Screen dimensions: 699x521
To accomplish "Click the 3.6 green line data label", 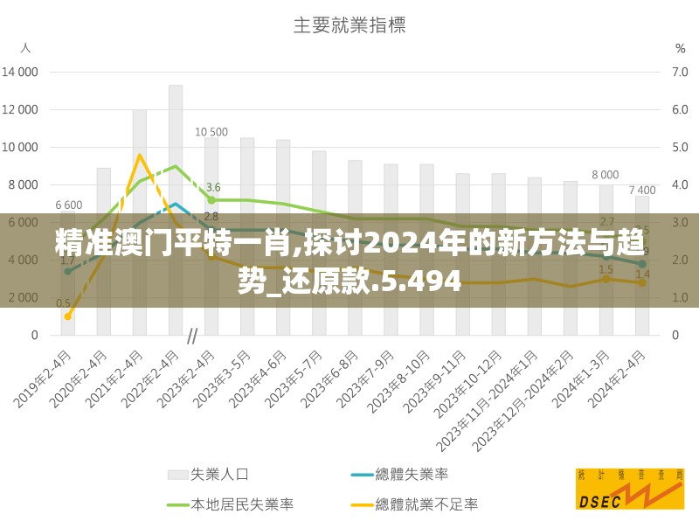I will [213, 187].
